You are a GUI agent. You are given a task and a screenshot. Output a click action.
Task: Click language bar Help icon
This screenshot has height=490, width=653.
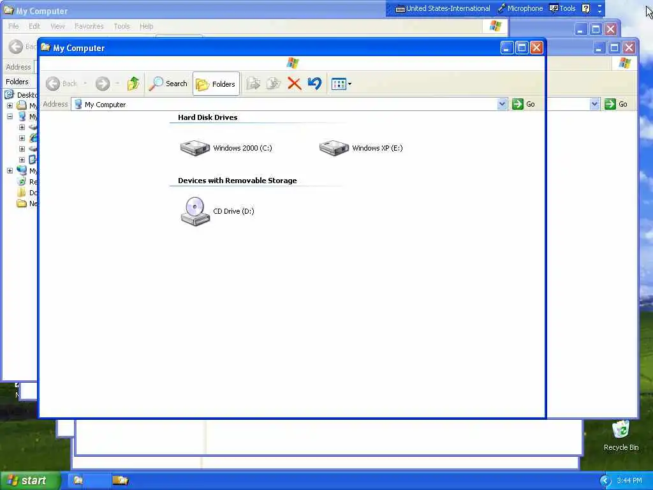tap(586, 8)
